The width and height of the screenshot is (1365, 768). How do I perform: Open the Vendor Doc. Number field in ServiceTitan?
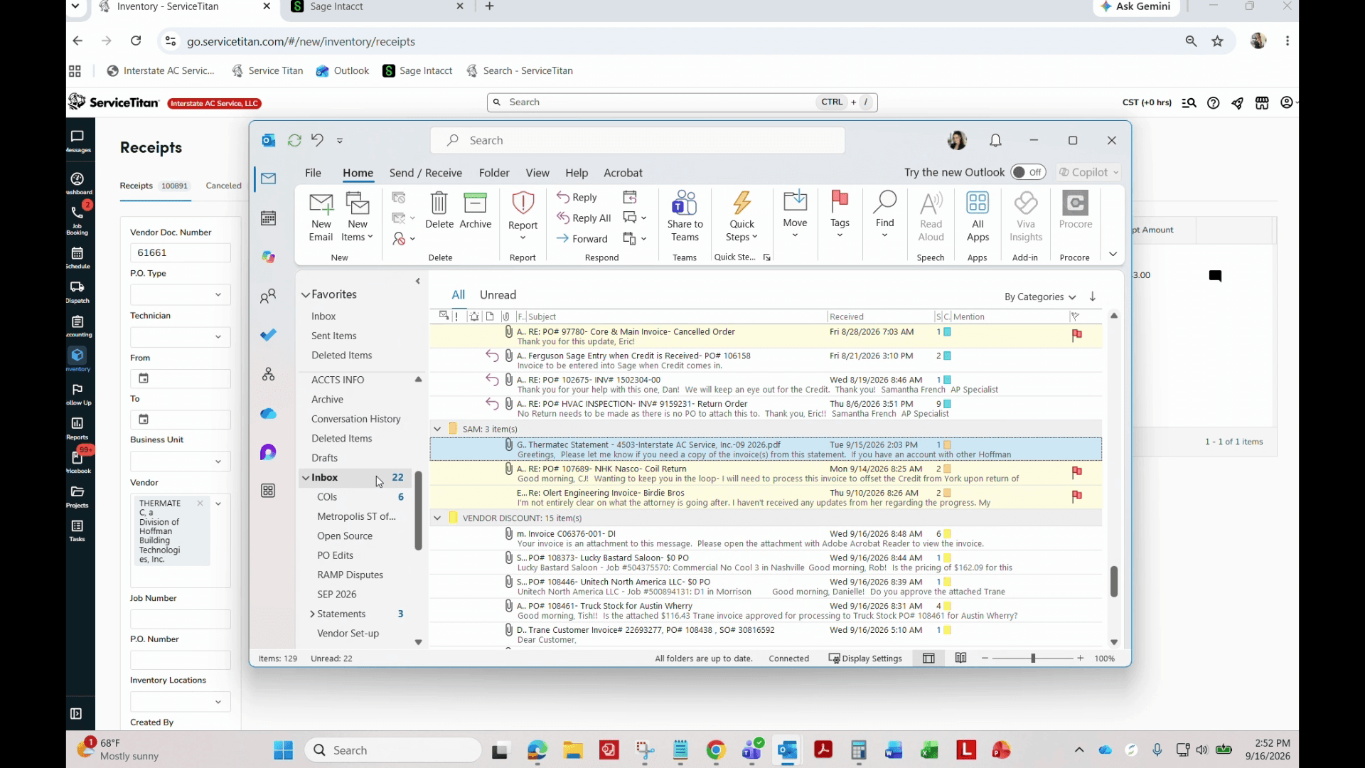[x=181, y=252]
